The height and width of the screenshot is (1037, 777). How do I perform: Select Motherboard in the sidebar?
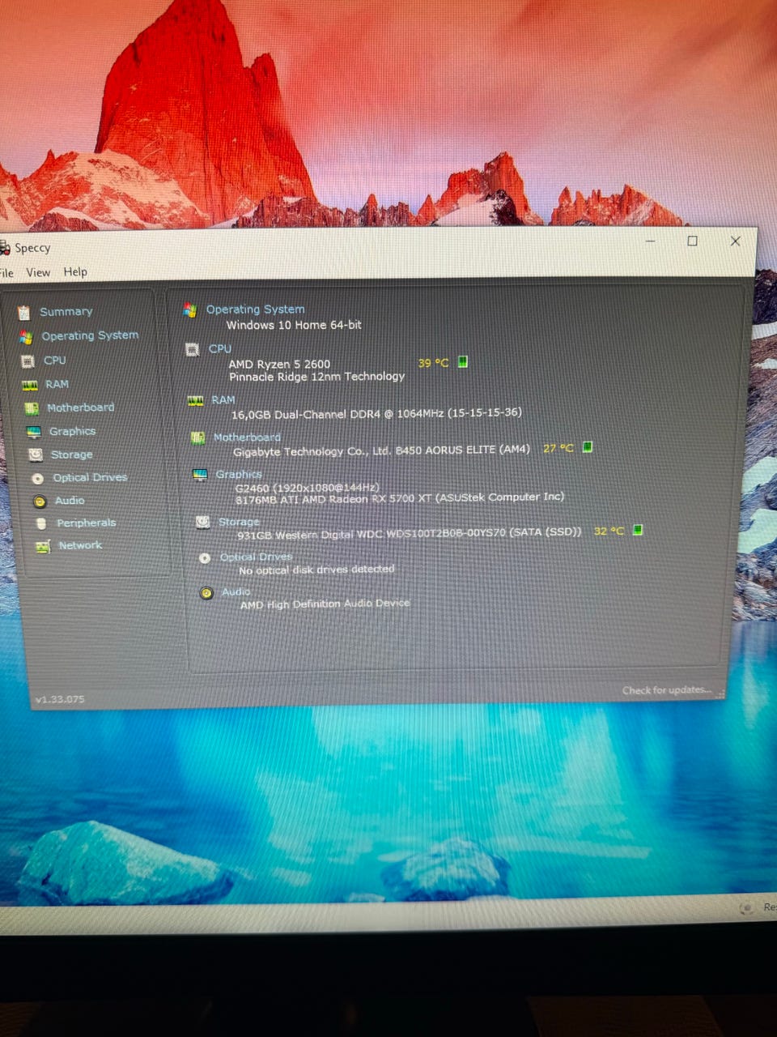click(x=80, y=408)
